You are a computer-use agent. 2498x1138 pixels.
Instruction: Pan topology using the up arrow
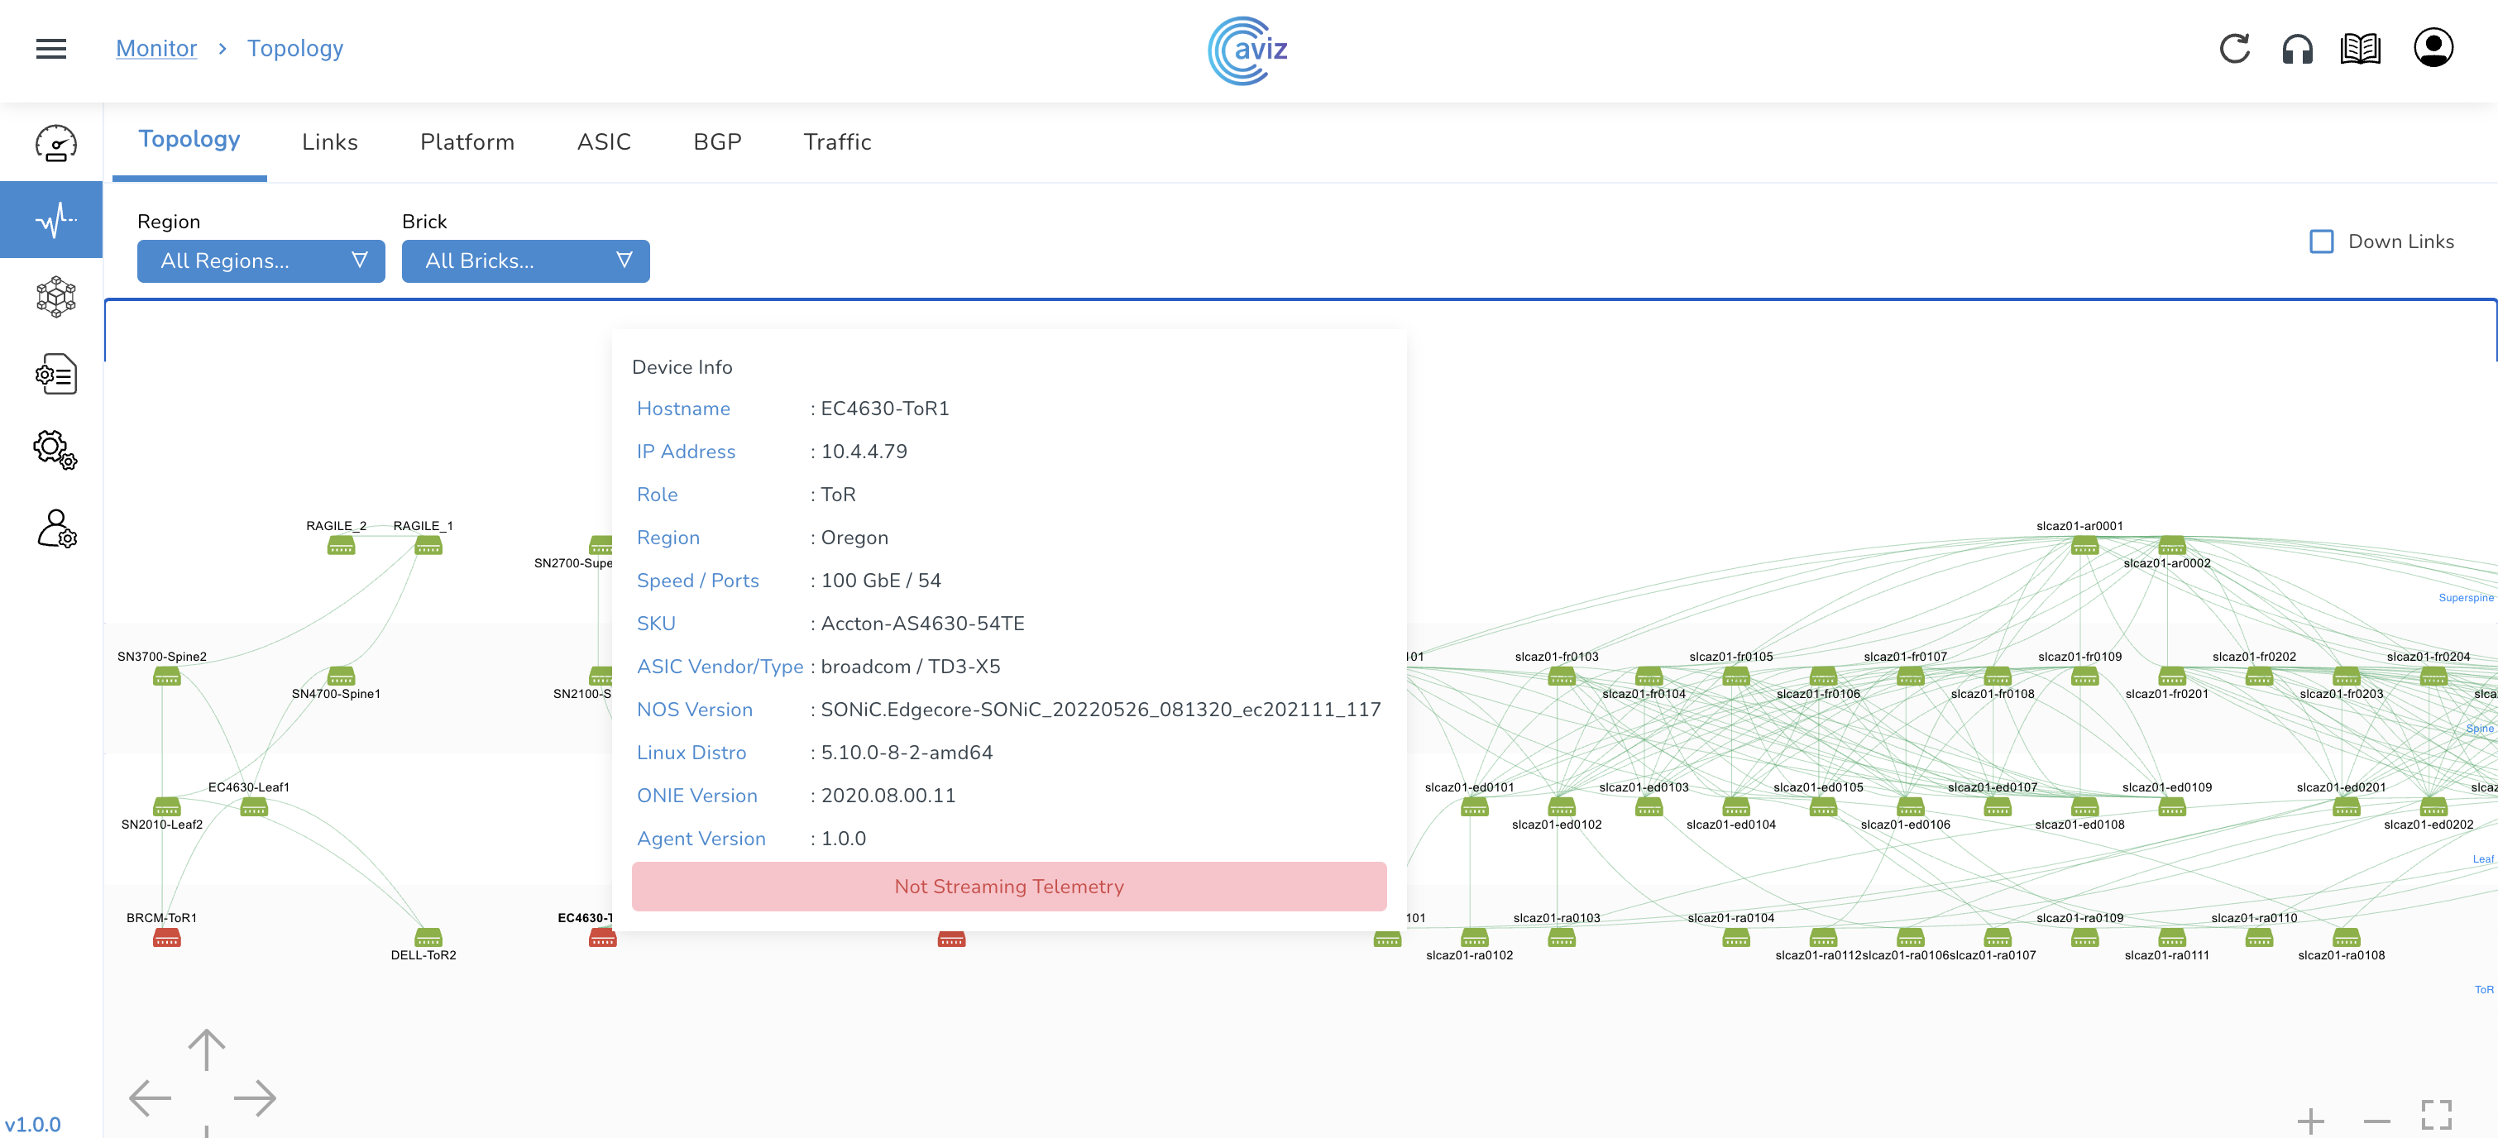pos(207,1050)
